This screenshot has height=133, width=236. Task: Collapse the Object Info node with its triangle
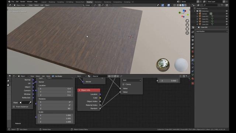tap(79, 90)
